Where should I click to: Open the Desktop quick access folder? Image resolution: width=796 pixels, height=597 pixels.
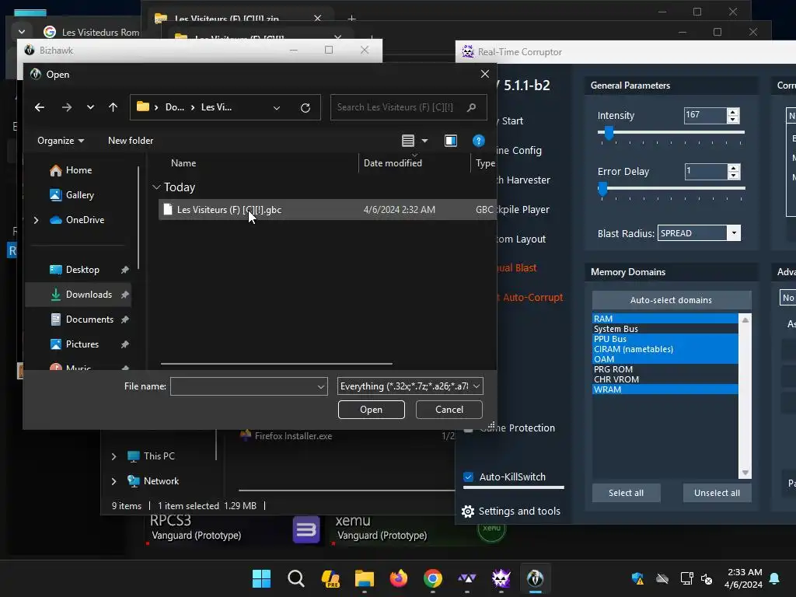75,270
